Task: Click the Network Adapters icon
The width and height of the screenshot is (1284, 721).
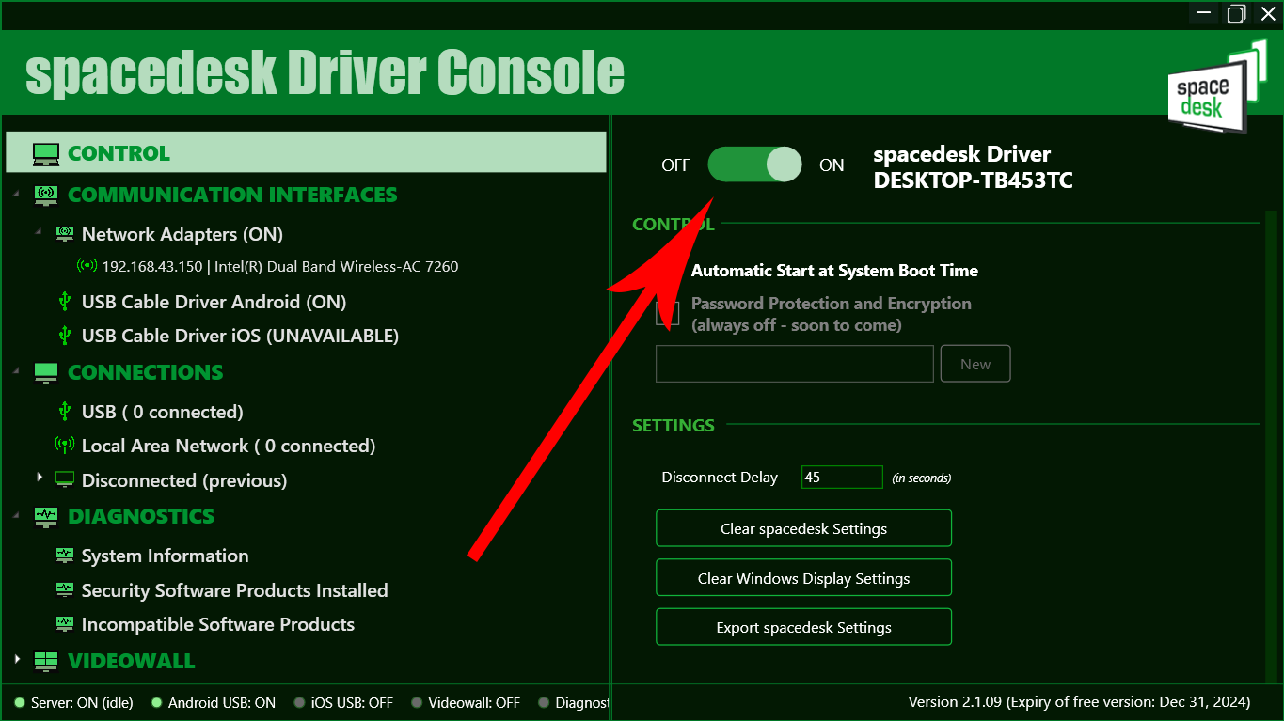Action: click(x=64, y=233)
